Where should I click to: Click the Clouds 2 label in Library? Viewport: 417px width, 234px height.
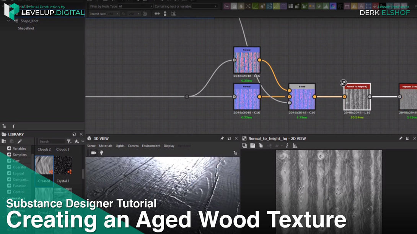pos(44,149)
